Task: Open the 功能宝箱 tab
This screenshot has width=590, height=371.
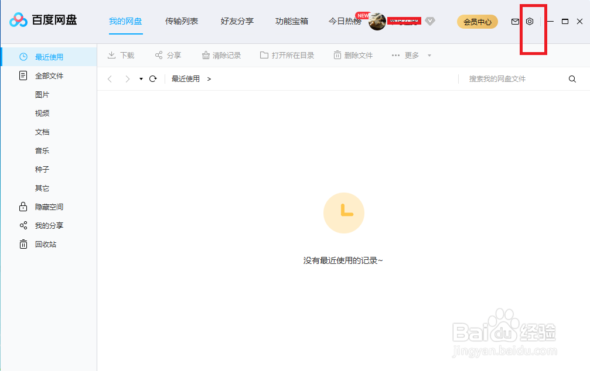Action: 292,22
